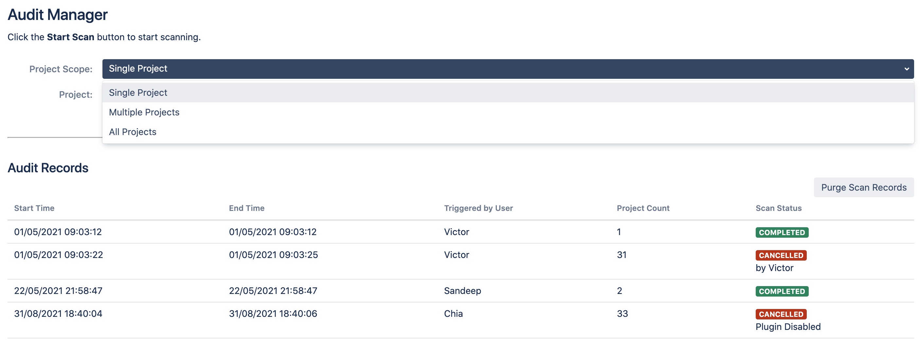Click project count 33 cell
Image resolution: width=920 pixels, height=342 pixels.
622,314
